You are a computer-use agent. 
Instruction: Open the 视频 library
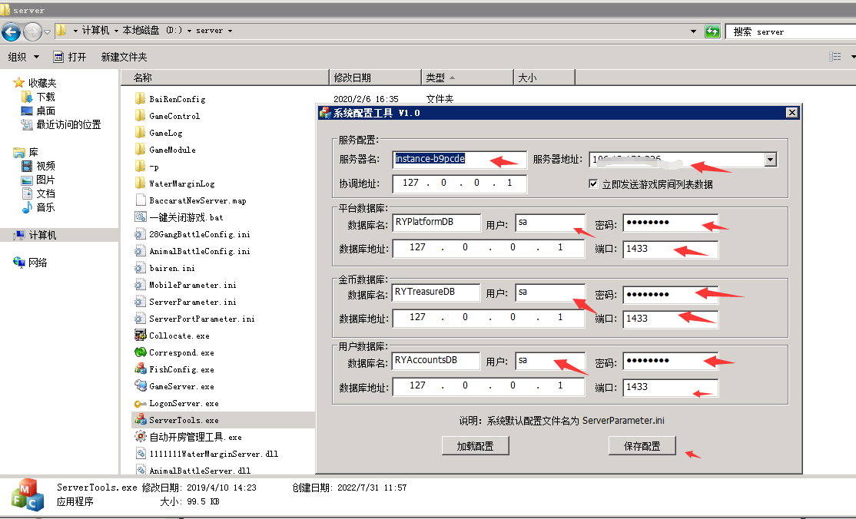pyautogui.click(x=45, y=166)
